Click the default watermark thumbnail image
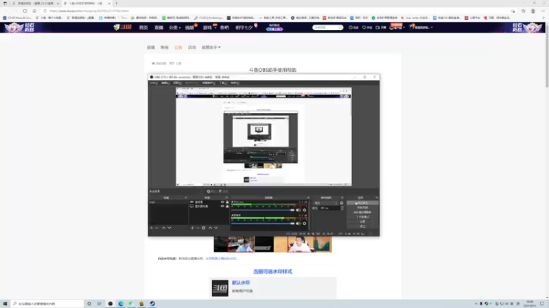The image size is (549, 308). [x=220, y=288]
